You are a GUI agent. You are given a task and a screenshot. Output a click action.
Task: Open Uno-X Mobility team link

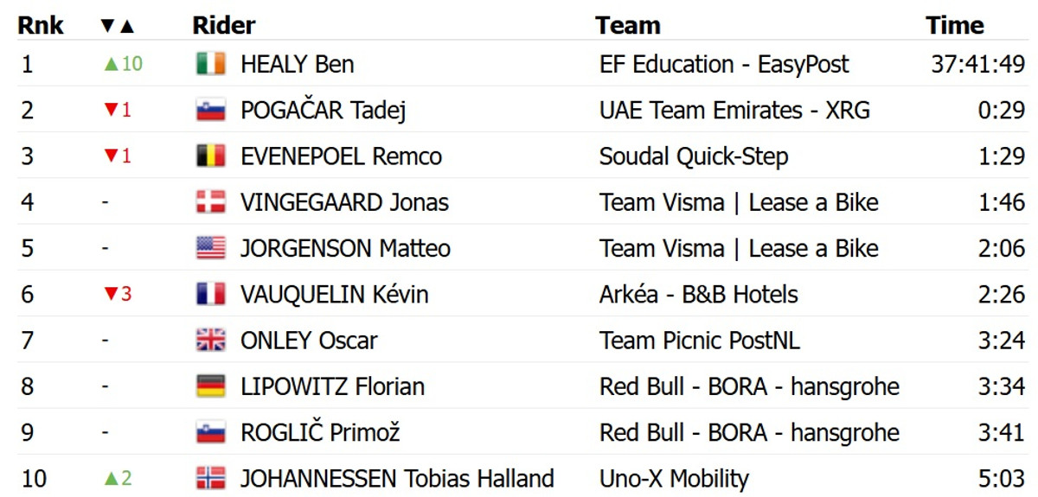tap(674, 478)
